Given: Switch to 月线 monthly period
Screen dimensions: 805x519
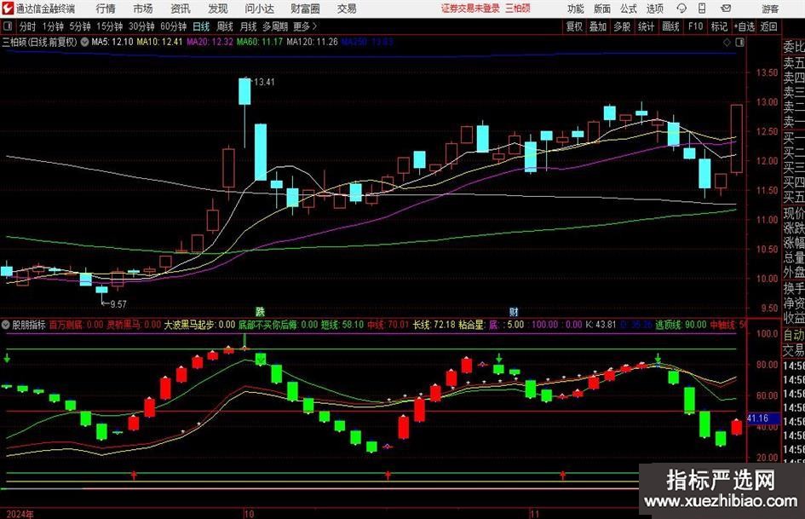Looking at the screenshot, I should click(248, 26).
